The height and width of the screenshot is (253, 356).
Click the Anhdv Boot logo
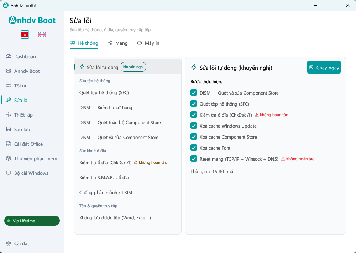click(32, 20)
